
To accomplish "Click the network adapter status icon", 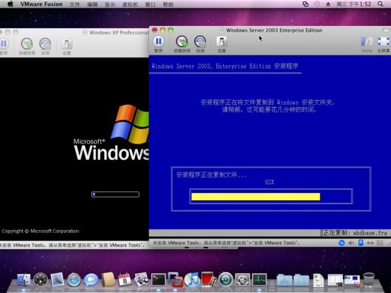I will point(370,243).
